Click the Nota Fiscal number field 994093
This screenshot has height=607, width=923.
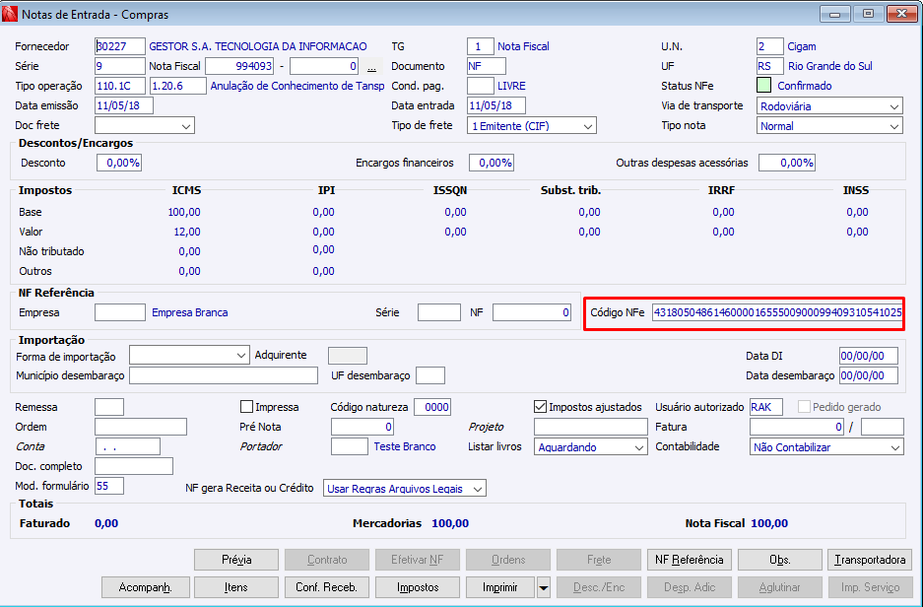coord(239,66)
